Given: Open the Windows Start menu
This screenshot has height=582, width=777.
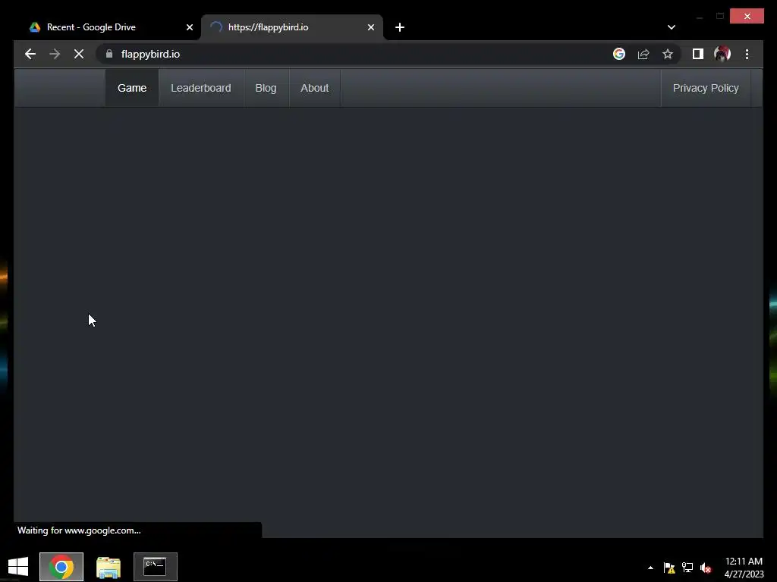Looking at the screenshot, I should [18, 567].
